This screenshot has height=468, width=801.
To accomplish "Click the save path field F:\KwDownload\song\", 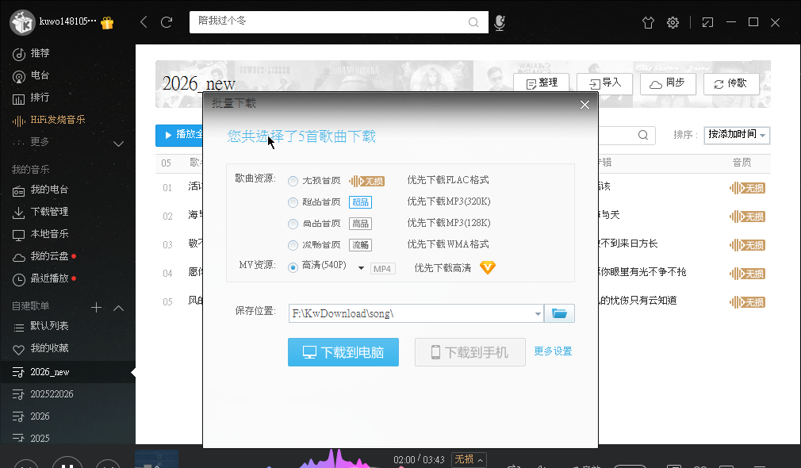I will coord(411,313).
